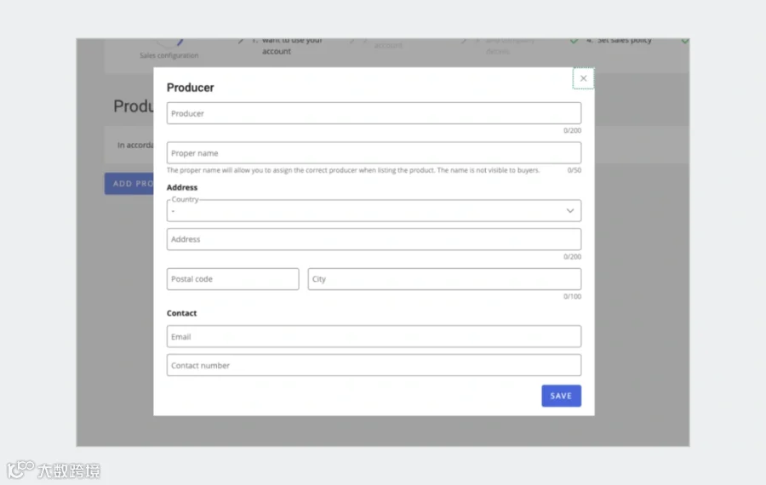Save the producer details

point(561,396)
